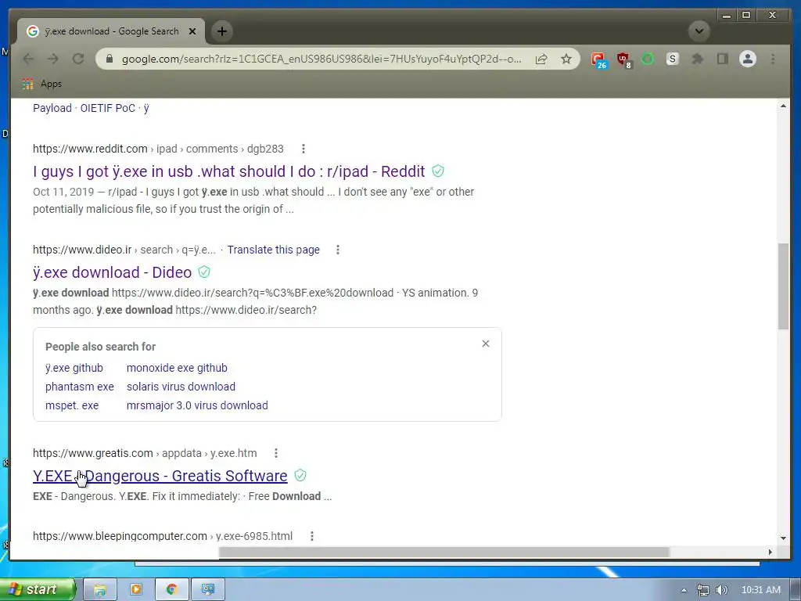Click the green shield next to Dideo result

pyautogui.click(x=204, y=272)
